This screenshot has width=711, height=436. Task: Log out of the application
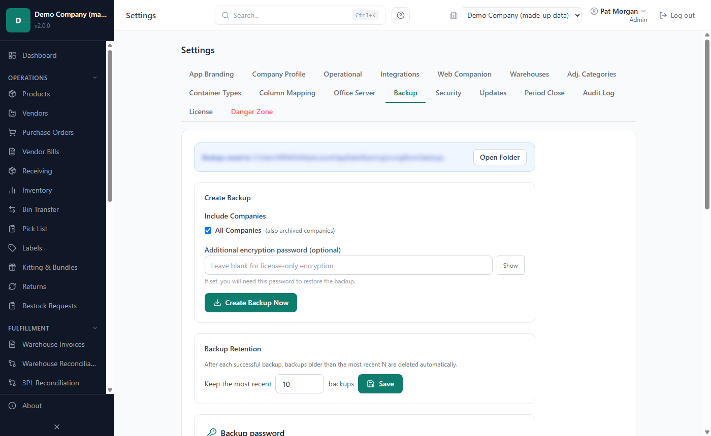(x=677, y=15)
